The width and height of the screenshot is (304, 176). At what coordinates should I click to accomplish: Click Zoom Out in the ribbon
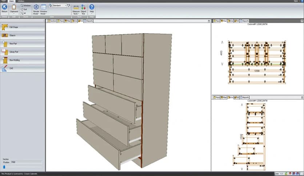[25, 9]
